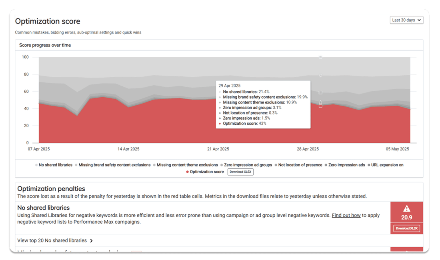This screenshot has width=440, height=260.
Task: Click the 100 label on the y-axis
Action: pyautogui.click(x=25, y=57)
